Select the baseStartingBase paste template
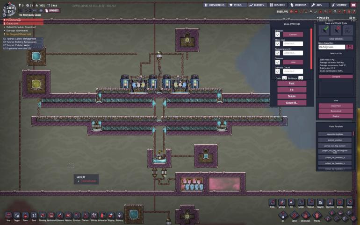Viewport: 360px width, 225px height. [x=335, y=134]
